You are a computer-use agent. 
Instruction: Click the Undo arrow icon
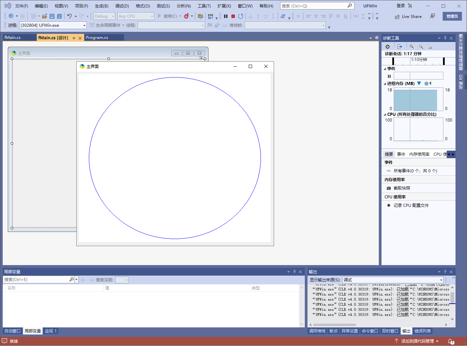click(x=70, y=16)
